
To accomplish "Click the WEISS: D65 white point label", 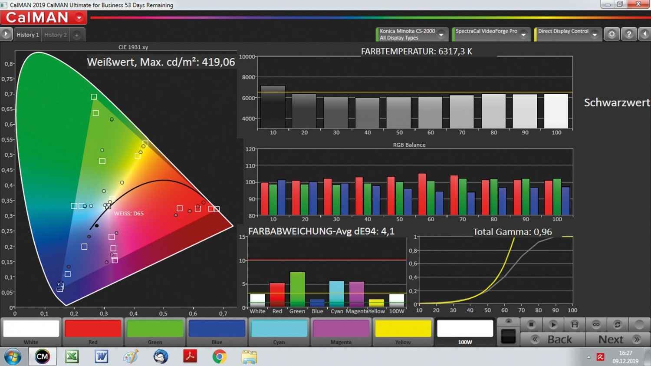I will coord(129,214).
